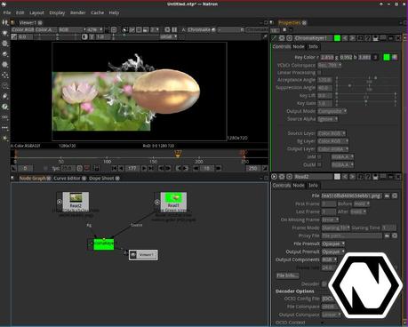Image resolution: width=408 pixels, height=327 pixels.
Task: Open the File Premult dropdown
Action: 333,243
